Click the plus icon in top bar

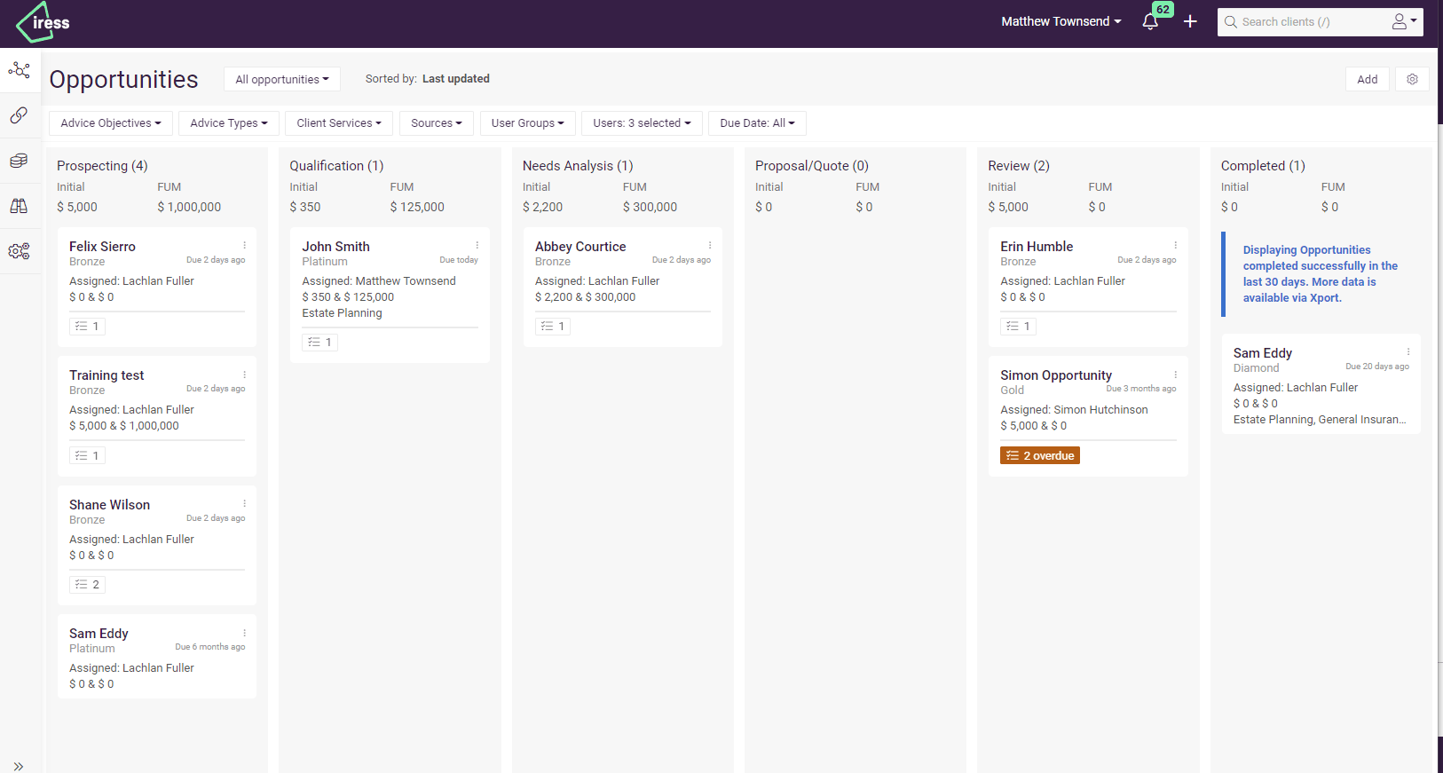tap(1190, 21)
